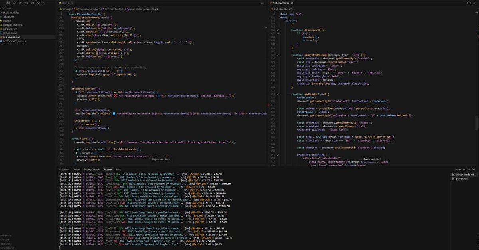Select test-client.html in the explorer

[11, 37]
